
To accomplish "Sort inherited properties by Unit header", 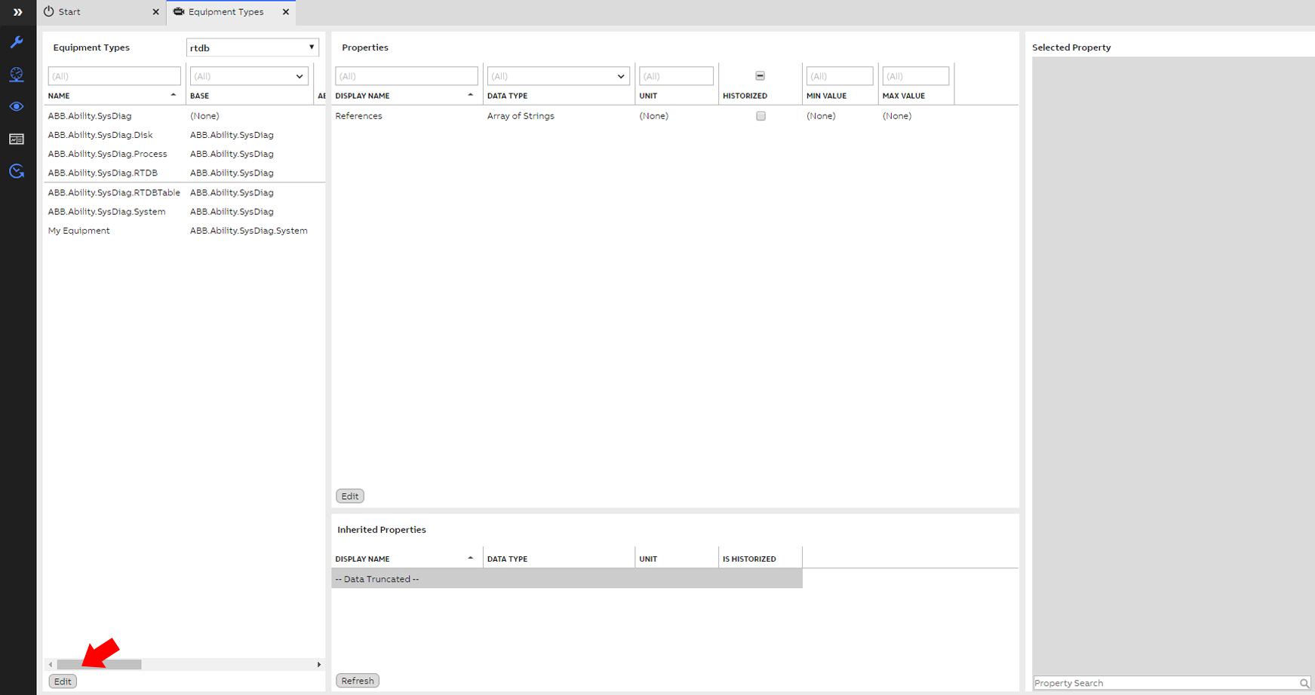I will coord(648,559).
